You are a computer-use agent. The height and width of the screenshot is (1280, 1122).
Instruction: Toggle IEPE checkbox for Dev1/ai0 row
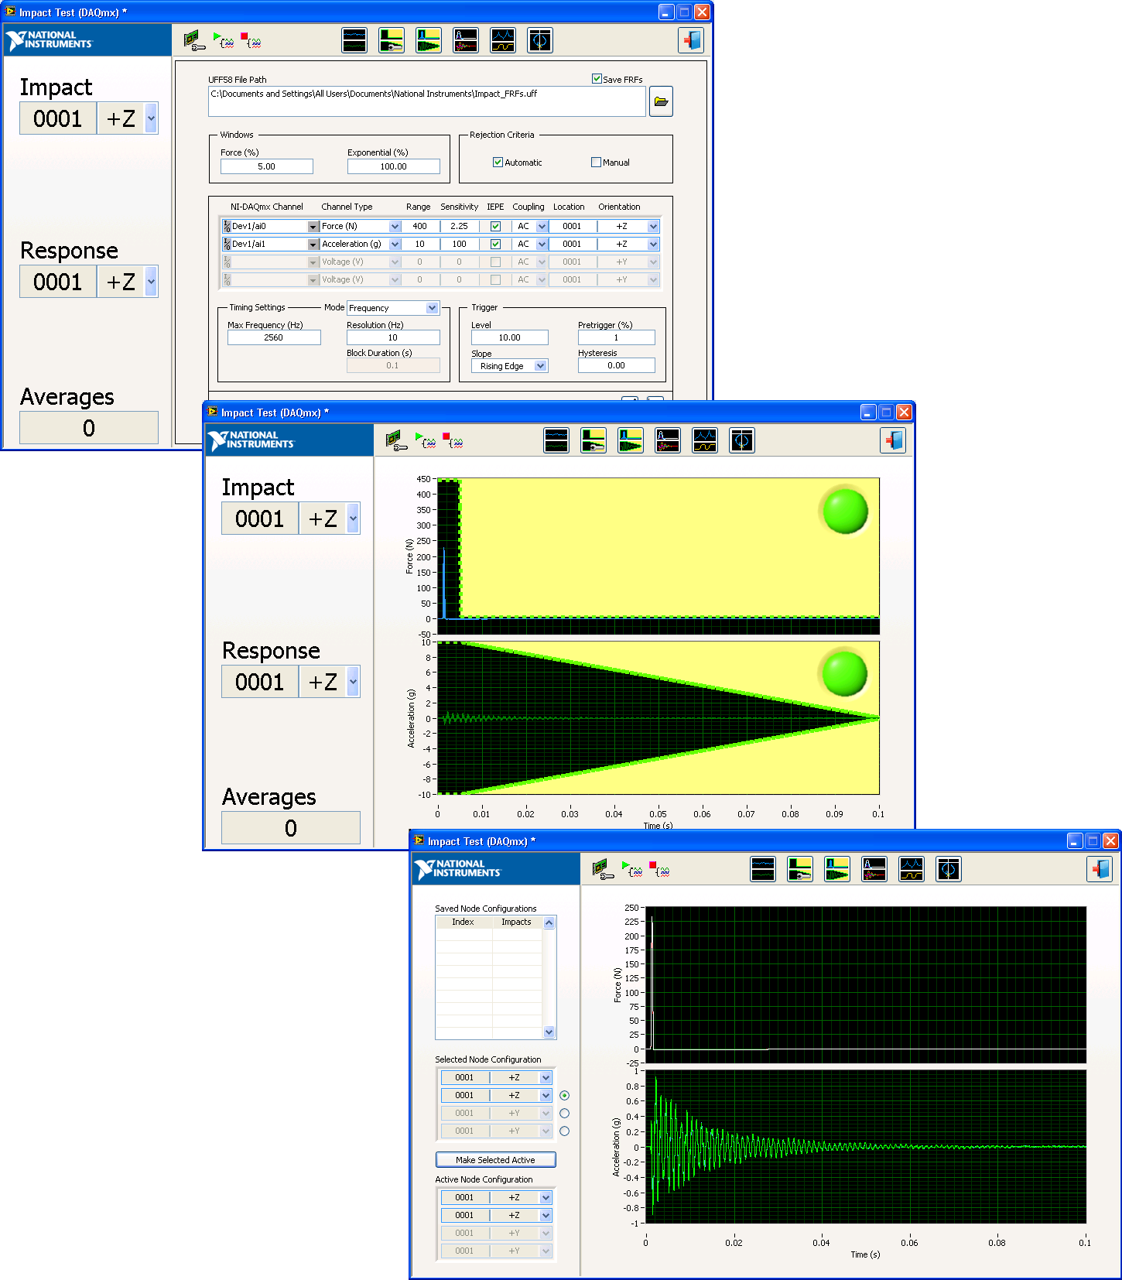point(495,227)
